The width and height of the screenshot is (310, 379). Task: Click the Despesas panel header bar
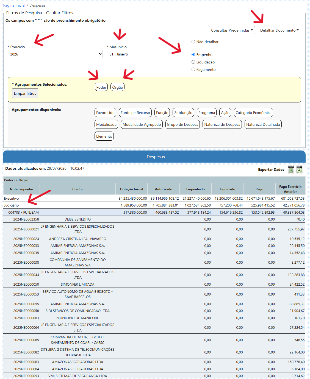point(154,157)
